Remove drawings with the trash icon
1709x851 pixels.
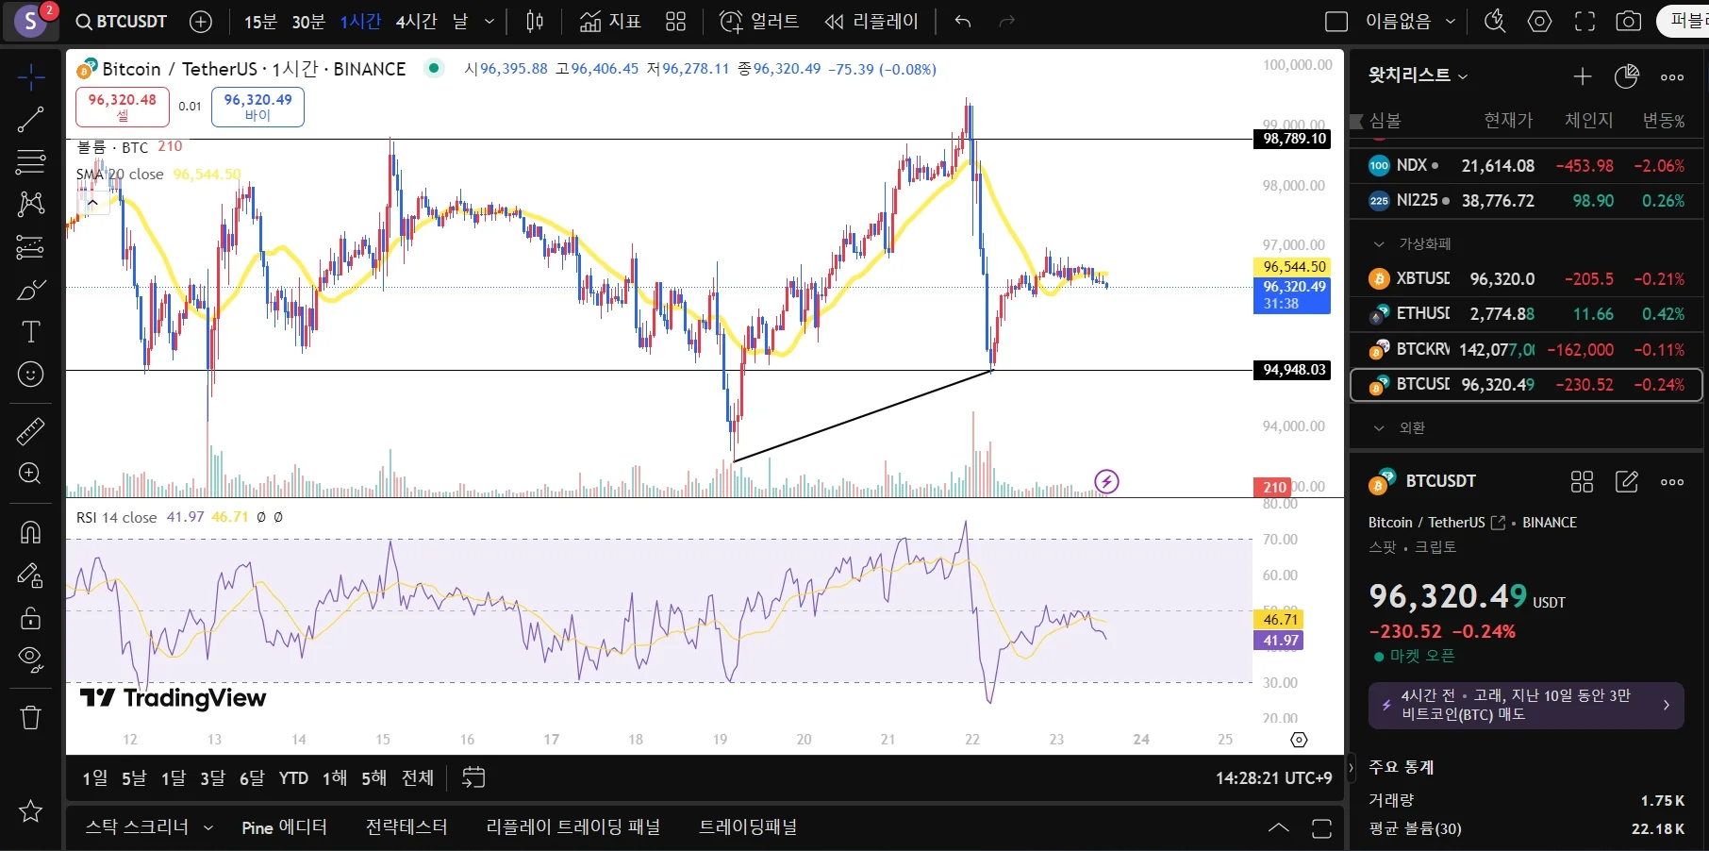click(30, 718)
